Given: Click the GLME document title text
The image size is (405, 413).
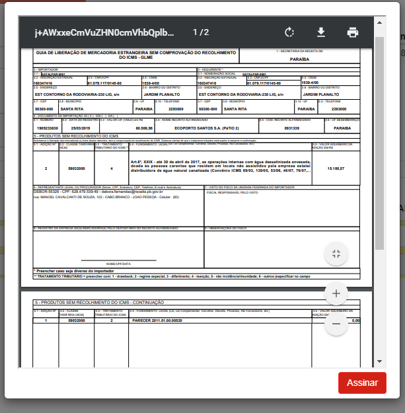Looking at the screenshot, I should tap(136, 55).
